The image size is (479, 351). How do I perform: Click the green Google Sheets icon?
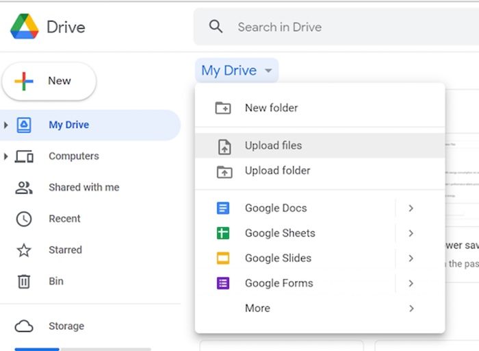(223, 233)
